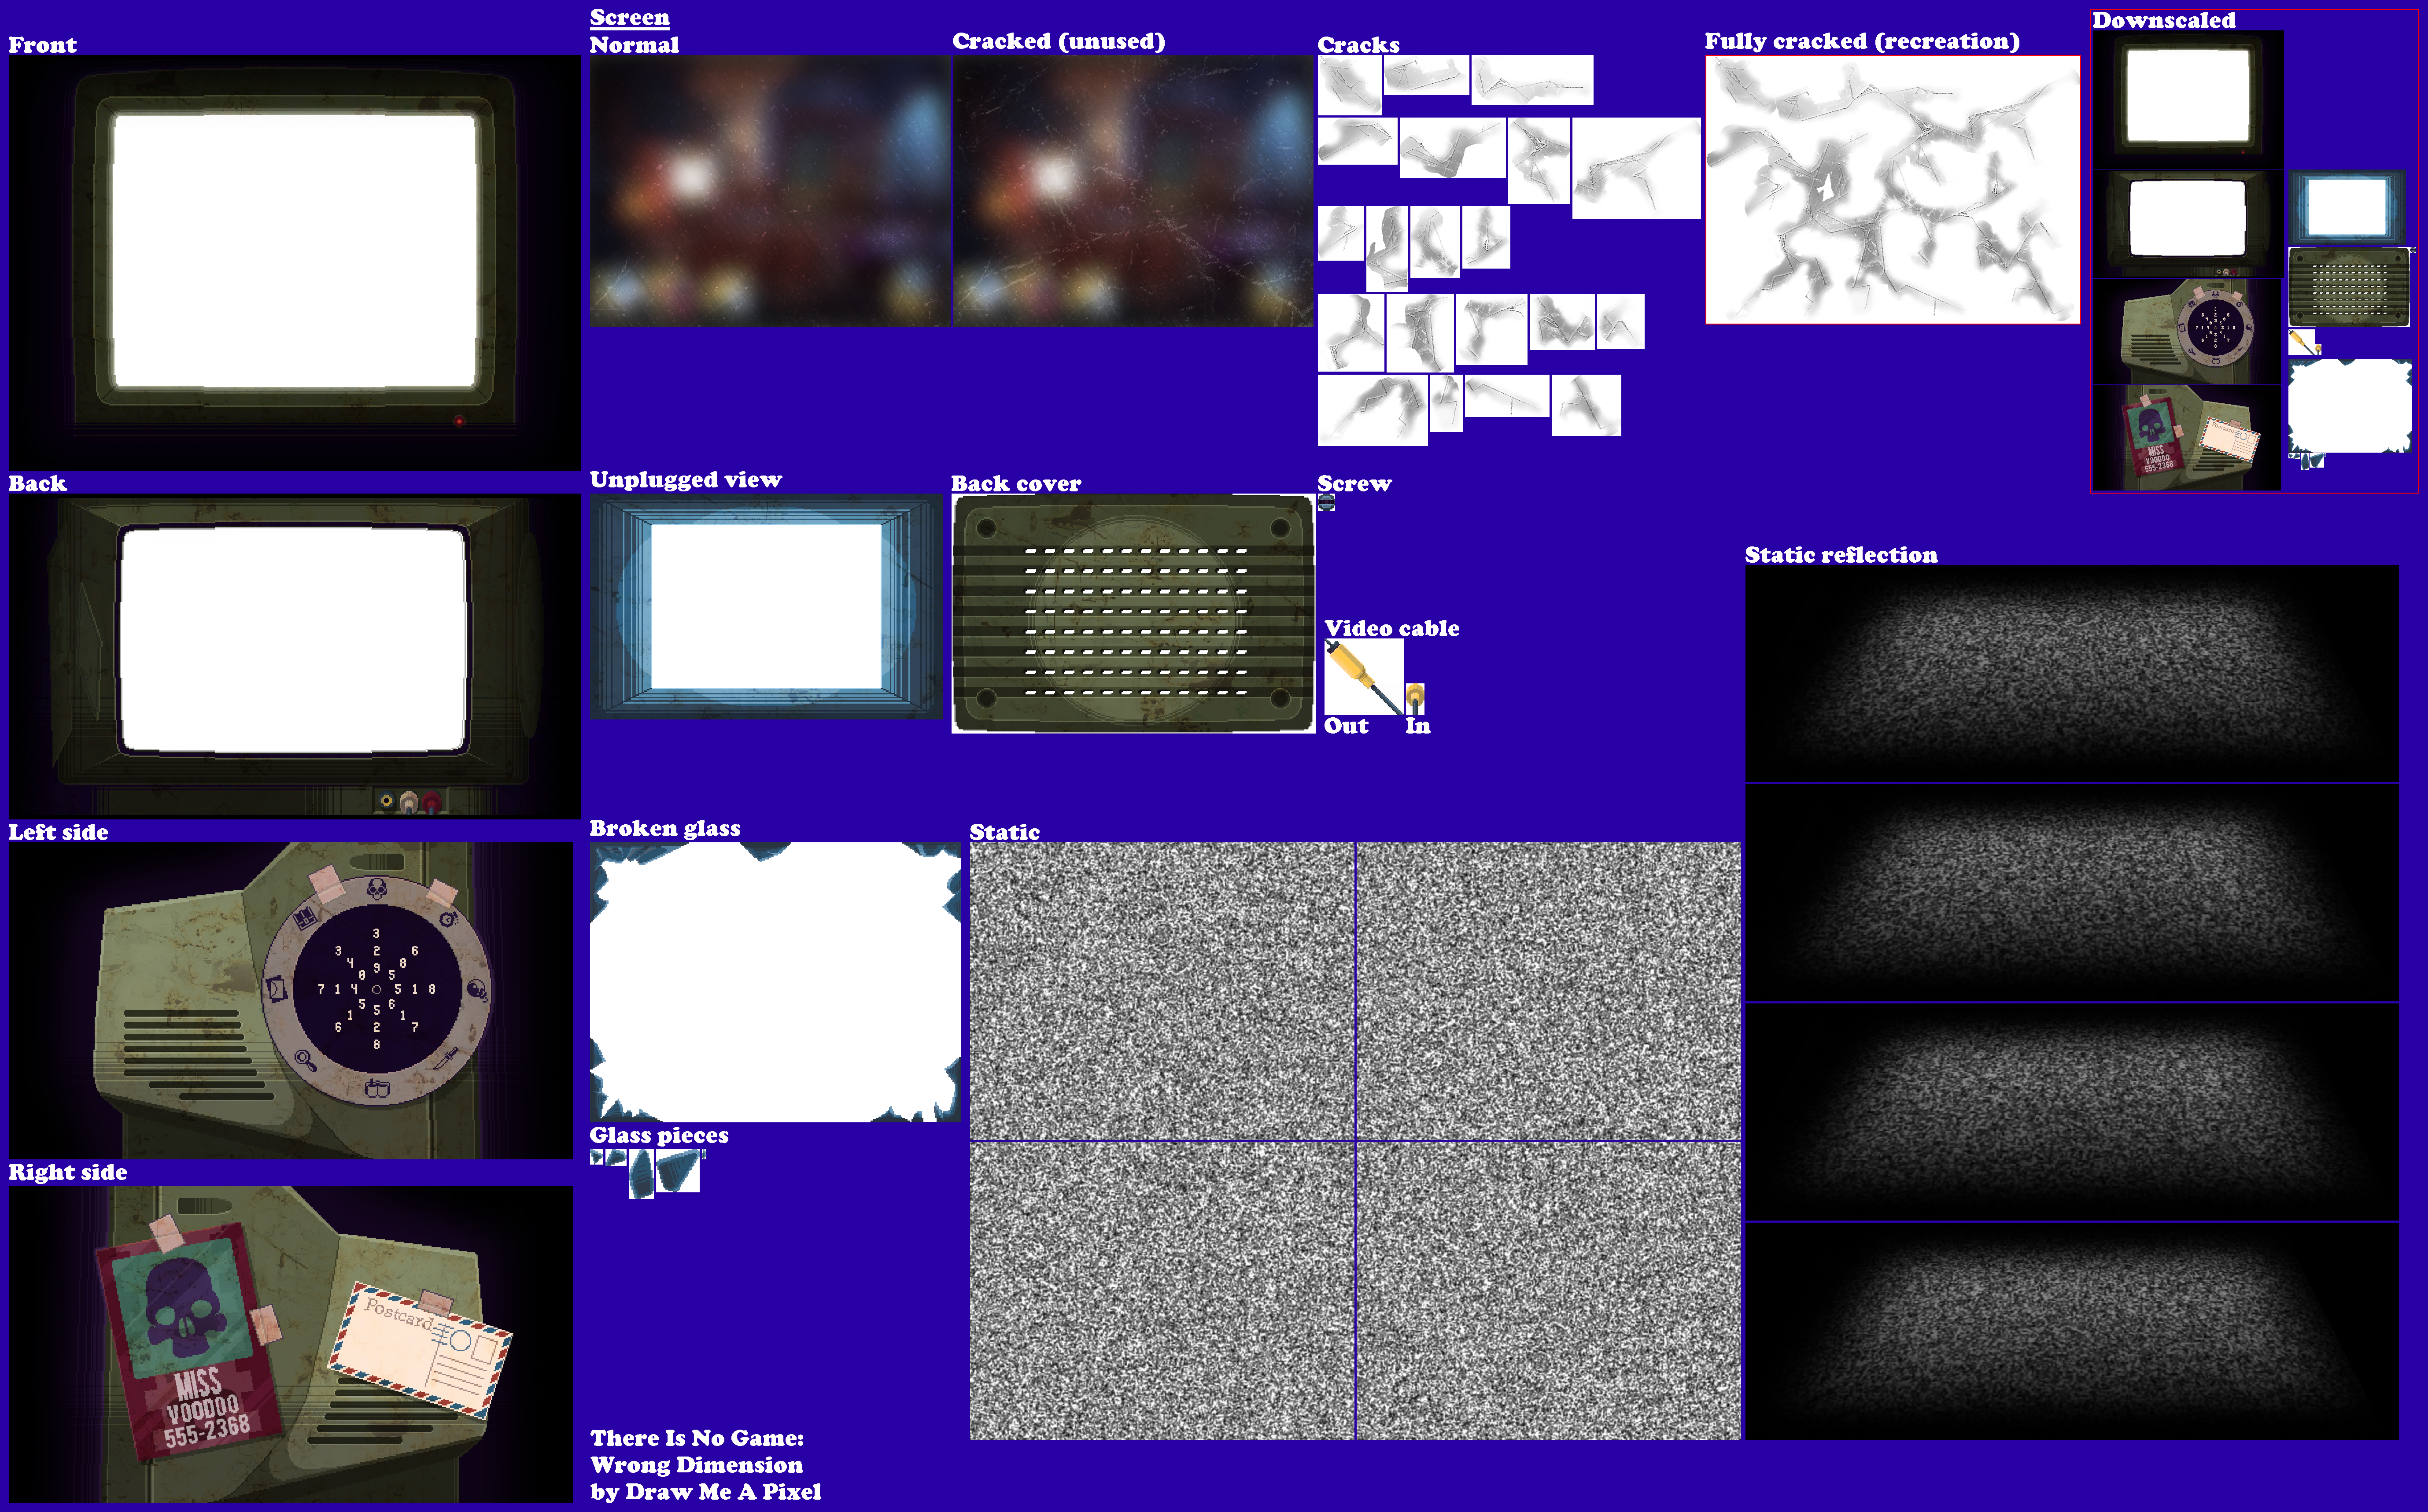Click the "Cracks" label
This screenshot has height=1512, width=2428.
pos(1358,44)
